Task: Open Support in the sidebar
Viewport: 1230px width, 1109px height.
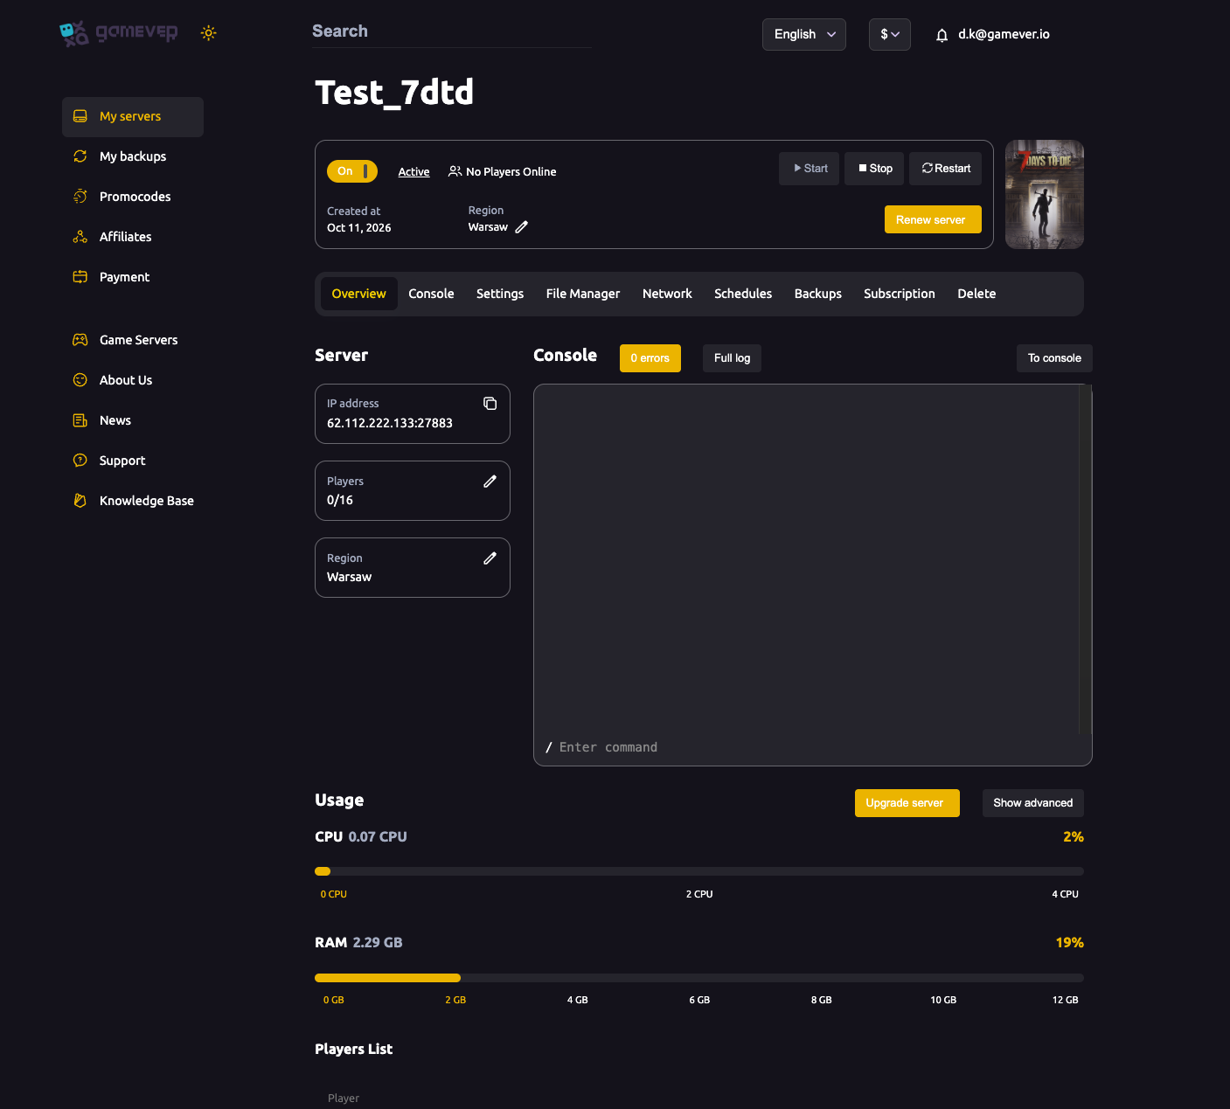Action: pyautogui.click(x=133, y=461)
